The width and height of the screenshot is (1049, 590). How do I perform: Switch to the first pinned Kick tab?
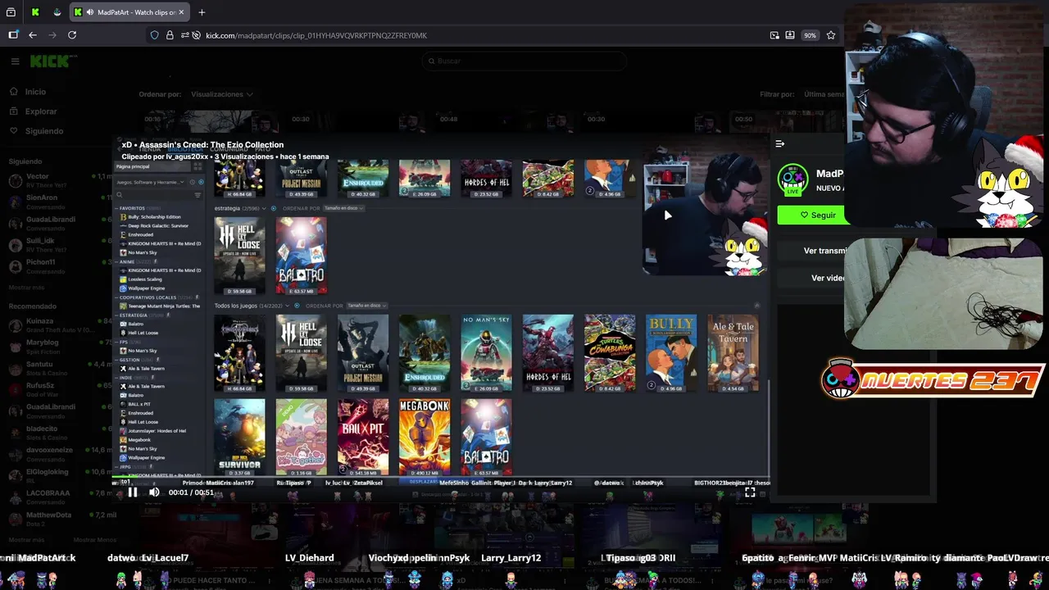tap(35, 12)
